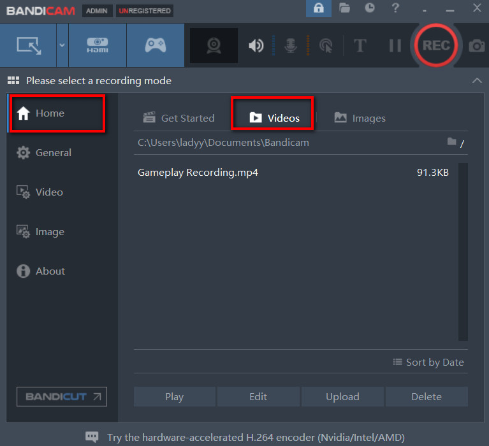Viewport: 489px width, 446px height.
Task: Select HDMI device recording mode
Action: pyautogui.click(x=98, y=45)
